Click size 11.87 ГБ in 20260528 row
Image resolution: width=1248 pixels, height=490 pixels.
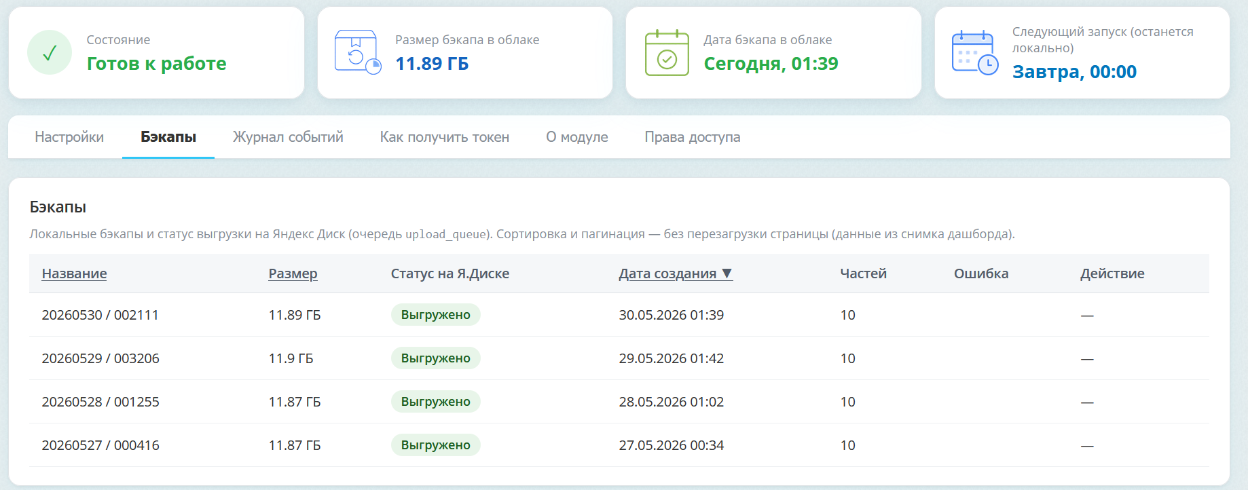coord(295,402)
